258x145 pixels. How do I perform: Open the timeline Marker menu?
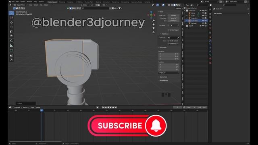click(38, 108)
